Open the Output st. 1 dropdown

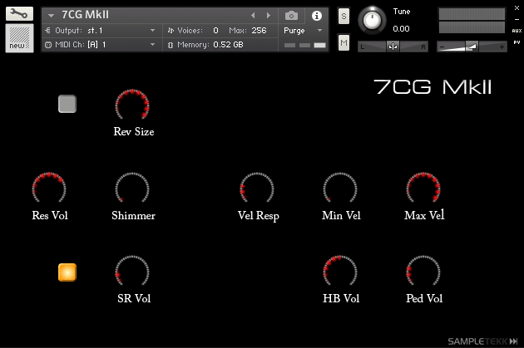click(x=101, y=31)
